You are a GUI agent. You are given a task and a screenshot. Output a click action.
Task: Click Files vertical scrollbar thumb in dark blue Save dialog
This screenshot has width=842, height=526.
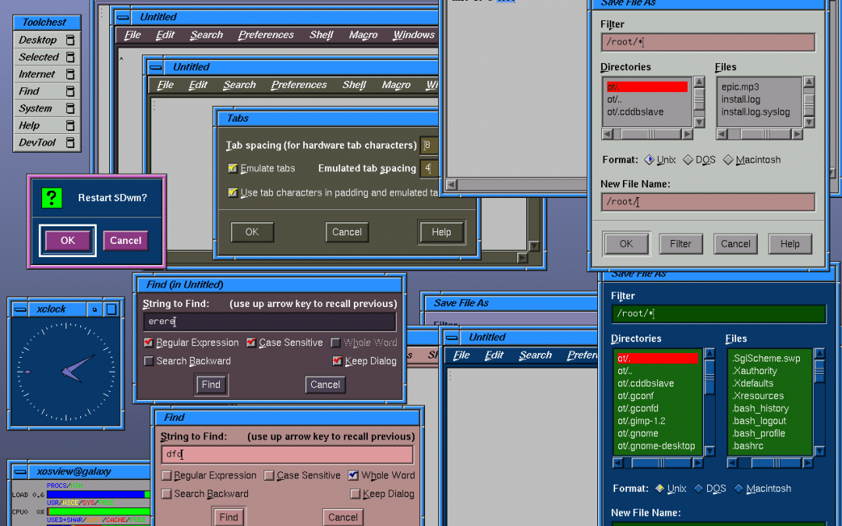[819, 372]
